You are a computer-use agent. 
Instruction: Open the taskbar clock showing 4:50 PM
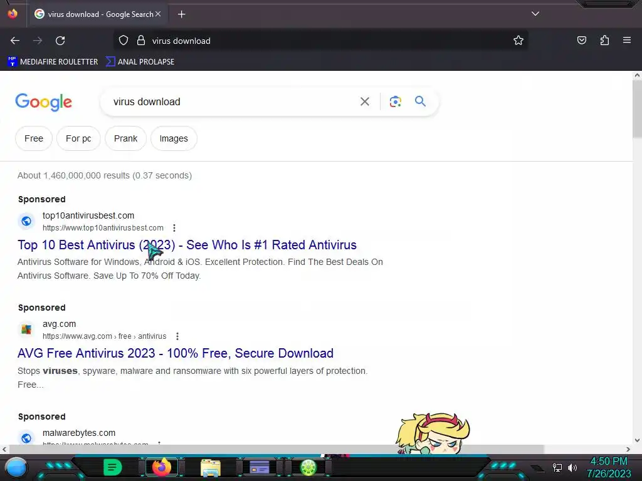click(x=609, y=467)
